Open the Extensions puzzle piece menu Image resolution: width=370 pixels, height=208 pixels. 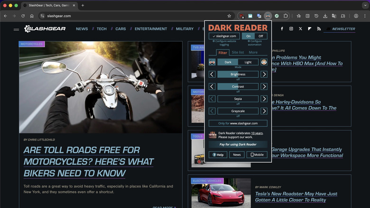pos(286,16)
